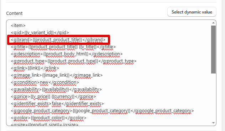Click the g:condition new line

pyautogui.click(x=45, y=82)
